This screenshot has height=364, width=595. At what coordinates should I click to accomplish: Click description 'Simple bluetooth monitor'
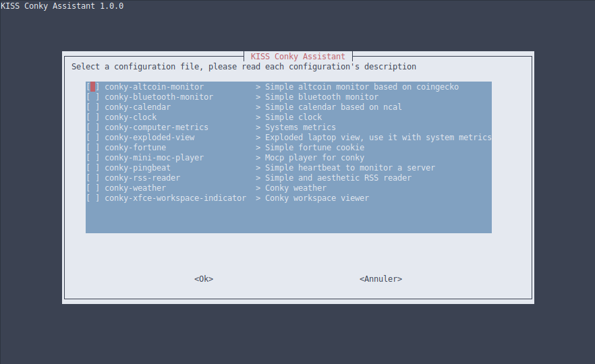click(x=322, y=97)
